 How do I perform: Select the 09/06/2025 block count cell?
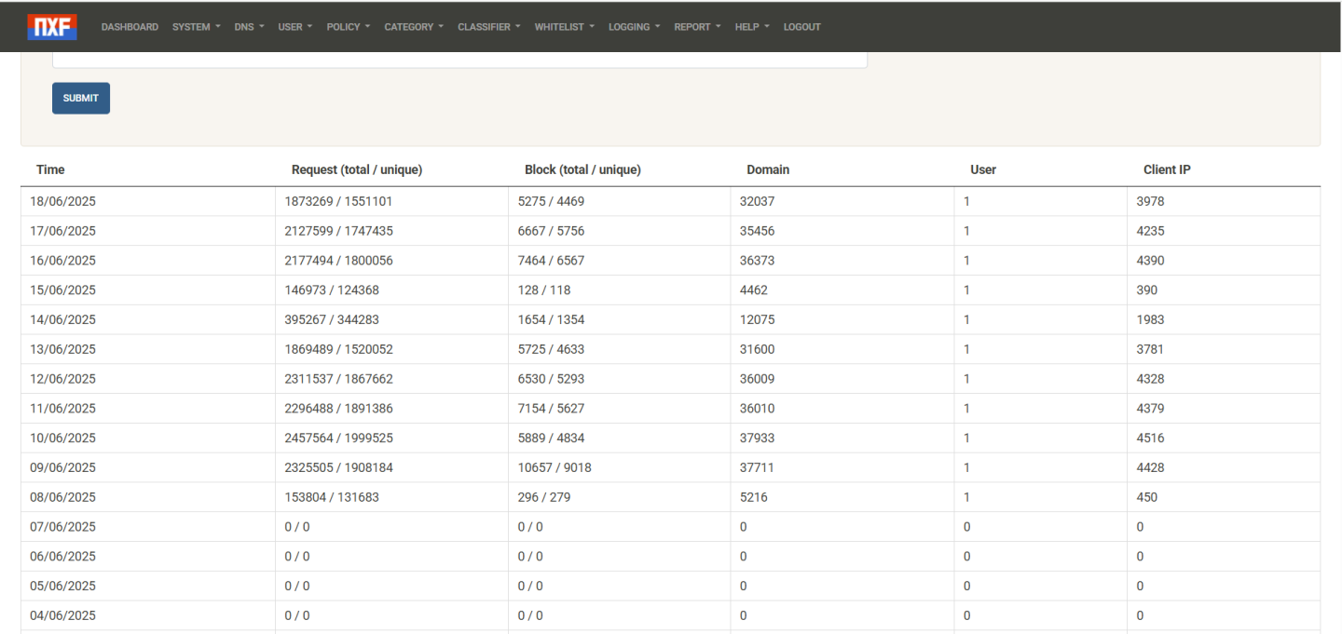[555, 467]
